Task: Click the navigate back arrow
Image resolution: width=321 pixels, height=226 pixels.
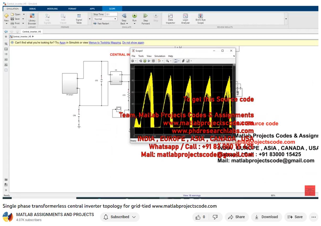Action: pos(6,31)
